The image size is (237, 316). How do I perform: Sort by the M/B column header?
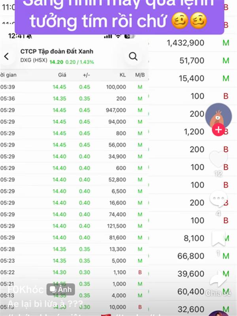point(140,75)
